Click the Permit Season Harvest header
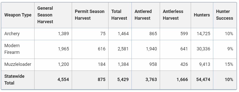This screenshot has height=92, width=239. (89, 15)
